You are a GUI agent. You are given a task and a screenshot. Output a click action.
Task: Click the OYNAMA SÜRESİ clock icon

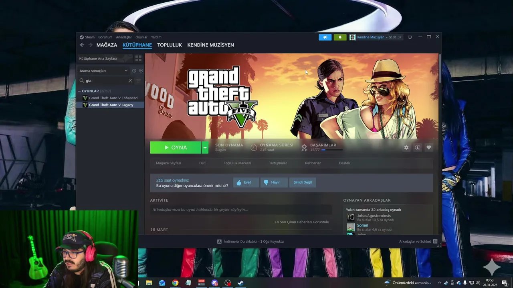[254, 148]
